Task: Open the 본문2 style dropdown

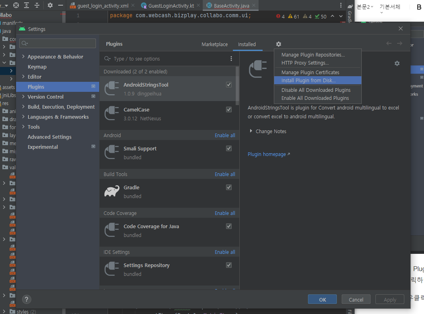Action: click(365, 7)
